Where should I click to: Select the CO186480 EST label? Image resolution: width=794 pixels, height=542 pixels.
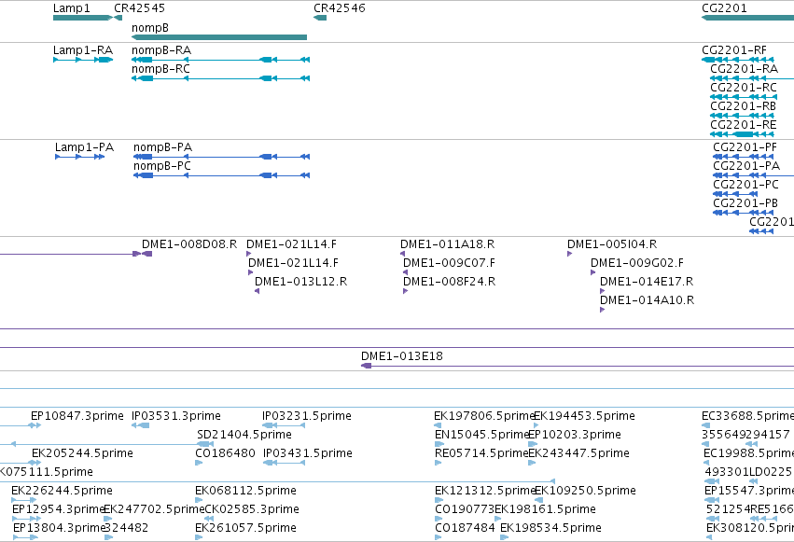coord(226,453)
